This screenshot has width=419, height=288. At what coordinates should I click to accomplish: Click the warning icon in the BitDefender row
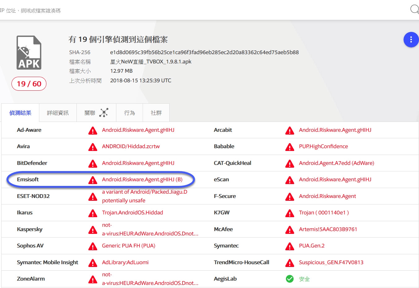[93, 164]
